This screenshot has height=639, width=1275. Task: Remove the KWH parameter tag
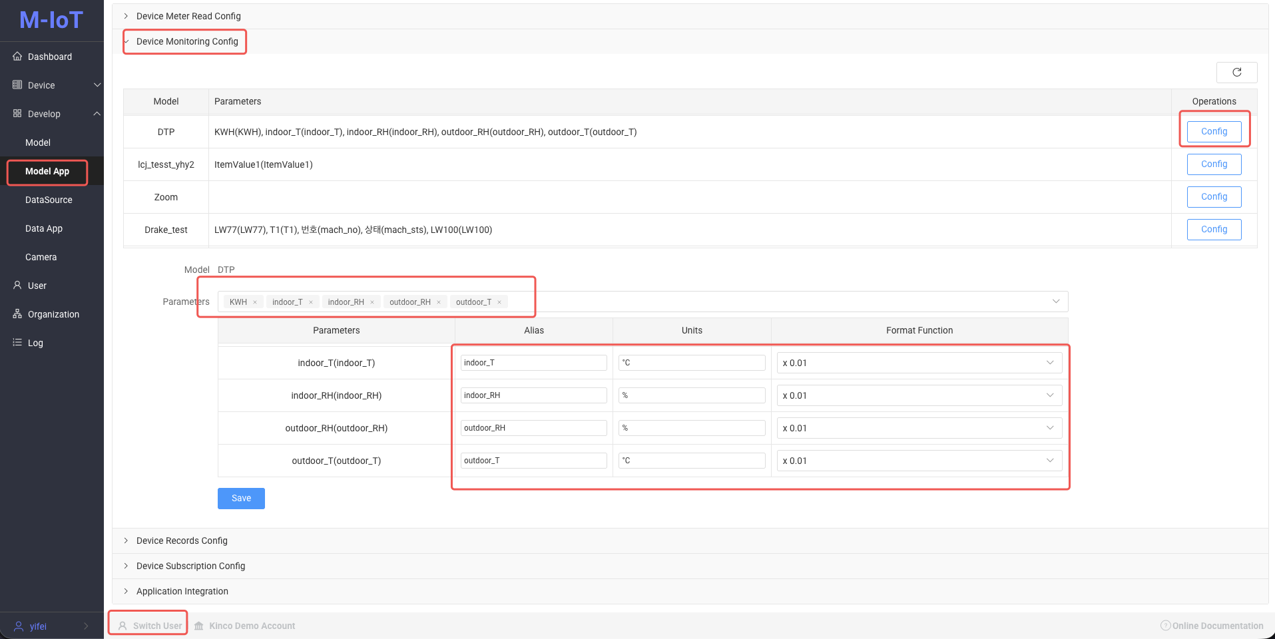tap(255, 302)
